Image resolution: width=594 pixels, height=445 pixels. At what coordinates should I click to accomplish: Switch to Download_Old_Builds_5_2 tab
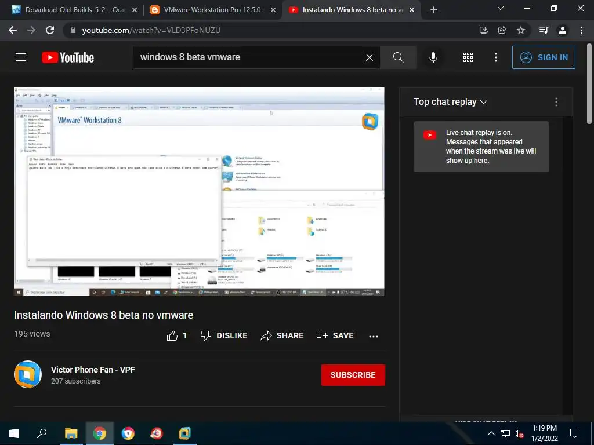[x=75, y=10]
